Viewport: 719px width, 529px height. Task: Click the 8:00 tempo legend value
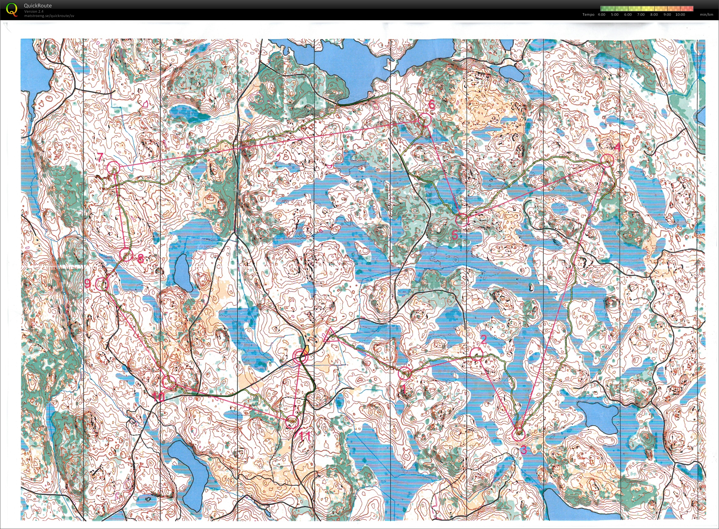[x=654, y=14]
